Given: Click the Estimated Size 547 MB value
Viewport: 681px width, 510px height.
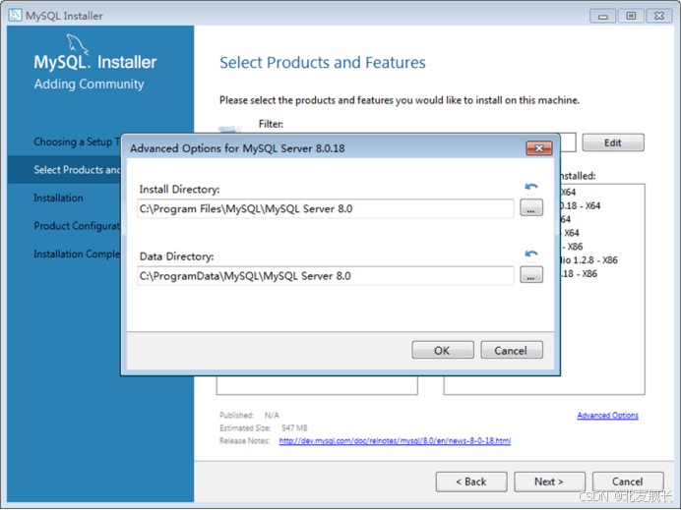Looking at the screenshot, I should 294,428.
